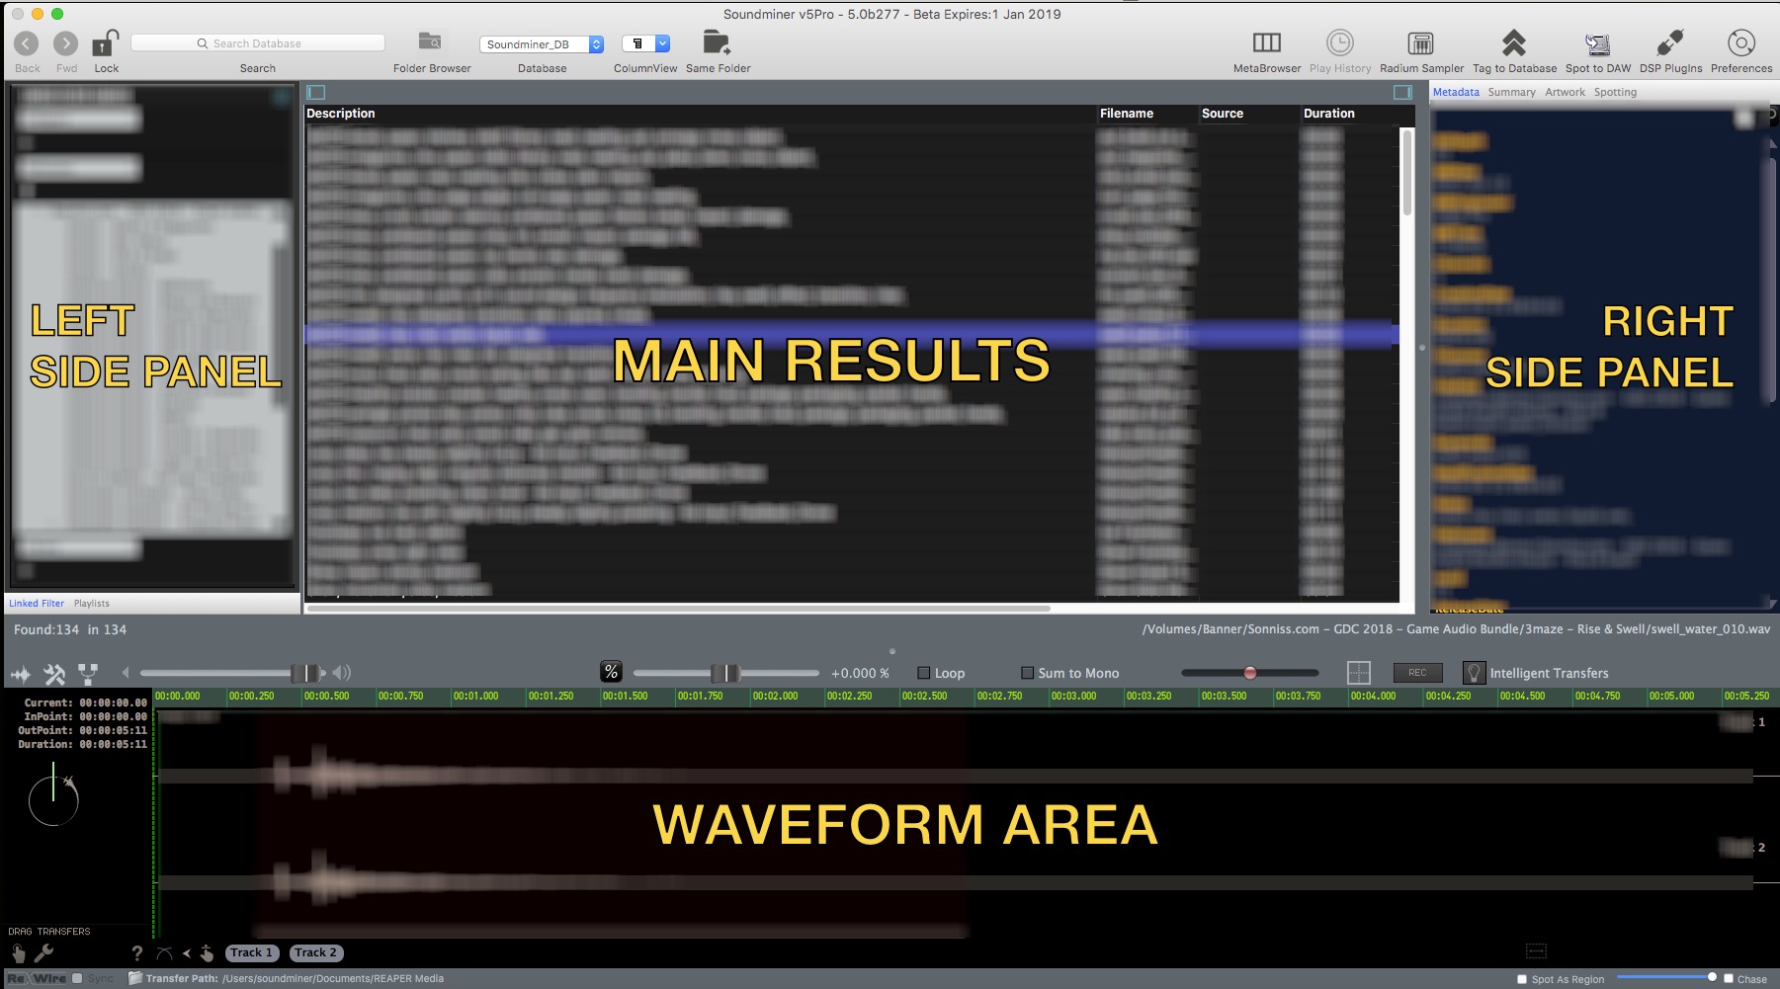
Task: Click the drag transfers hand icon
Action: coord(18,952)
